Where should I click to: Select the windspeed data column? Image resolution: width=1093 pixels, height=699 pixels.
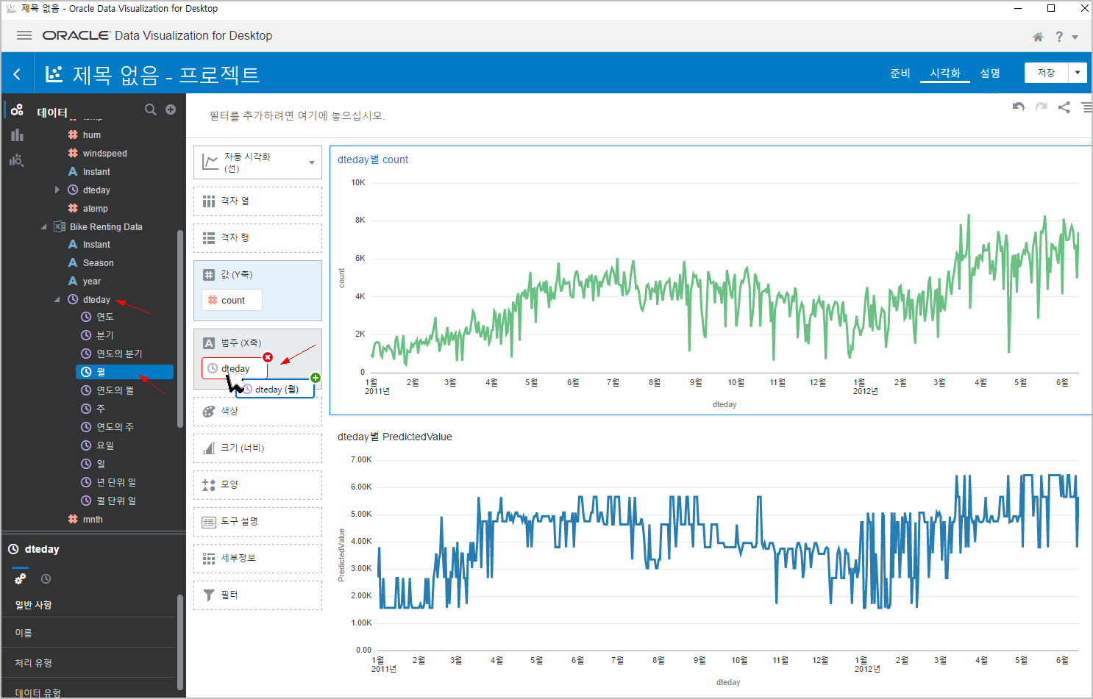point(105,154)
